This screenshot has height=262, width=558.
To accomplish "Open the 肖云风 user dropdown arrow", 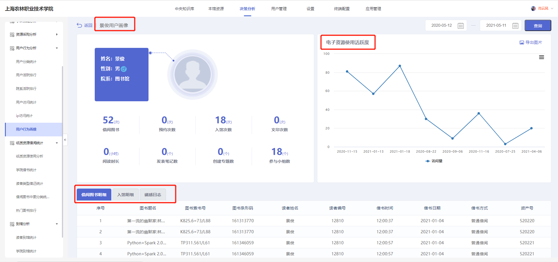I will tap(552, 8).
